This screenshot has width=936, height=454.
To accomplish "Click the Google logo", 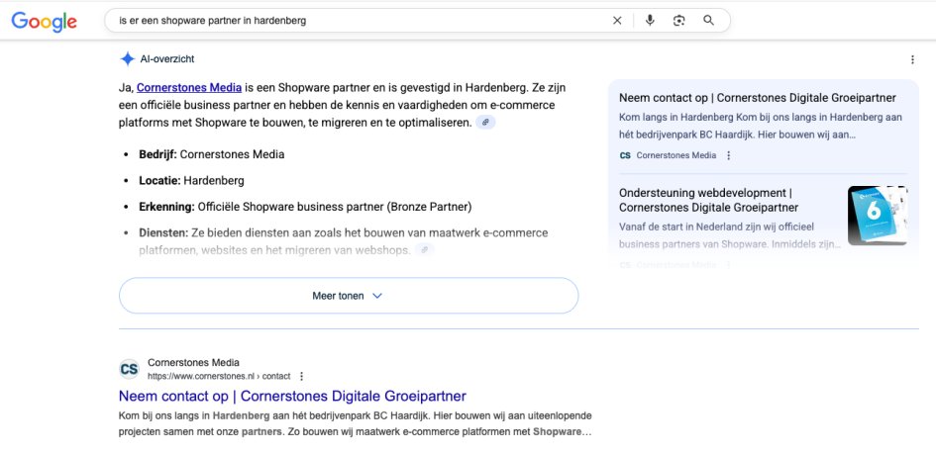I will point(45,21).
